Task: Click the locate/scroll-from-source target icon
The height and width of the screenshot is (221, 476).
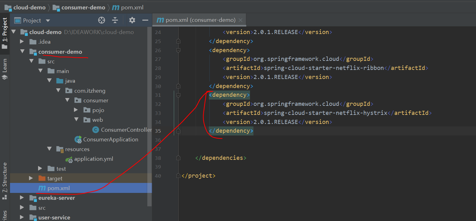Action: 101,20
